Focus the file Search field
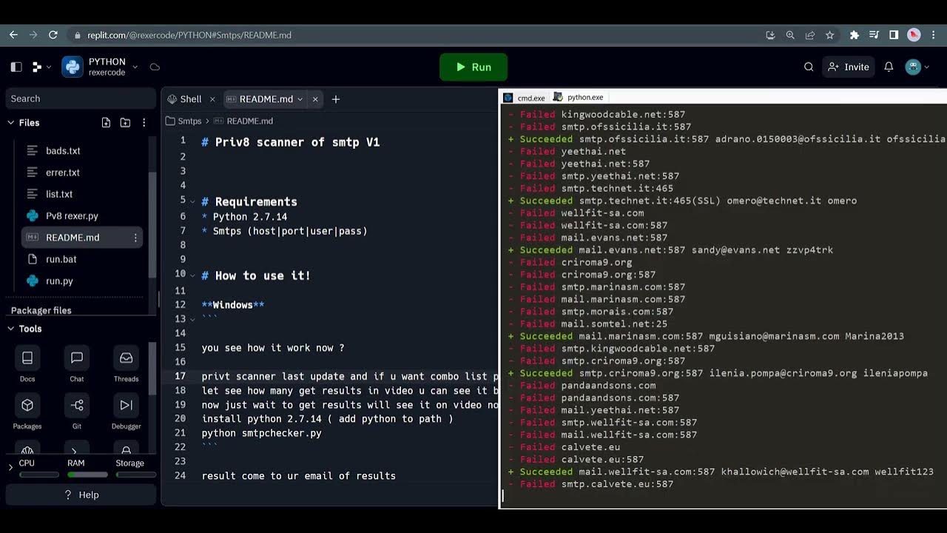947x533 pixels. [81, 98]
